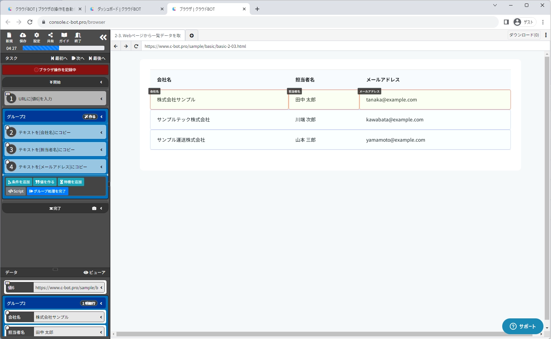Image resolution: width=551 pixels, height=339 pixels.
Task: Open 設定 (Settings) gear icon
Action: 37,37
